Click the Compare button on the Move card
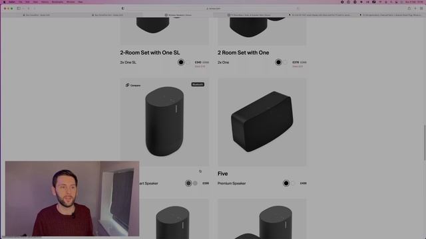Screen dimensions: 426x239 coord(133,86)
